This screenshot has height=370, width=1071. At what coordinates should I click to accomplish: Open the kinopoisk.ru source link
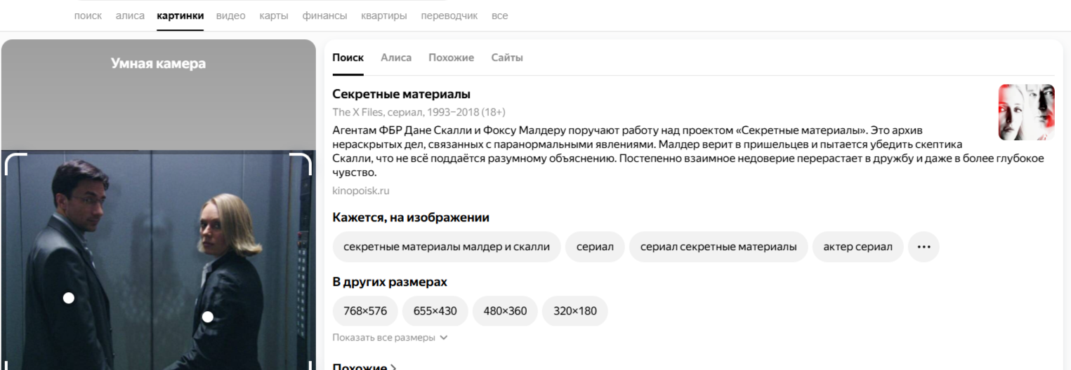click(x=361, y=191)
